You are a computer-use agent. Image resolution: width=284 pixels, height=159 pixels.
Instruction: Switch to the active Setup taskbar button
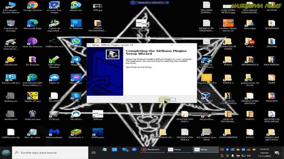(205, 149)
